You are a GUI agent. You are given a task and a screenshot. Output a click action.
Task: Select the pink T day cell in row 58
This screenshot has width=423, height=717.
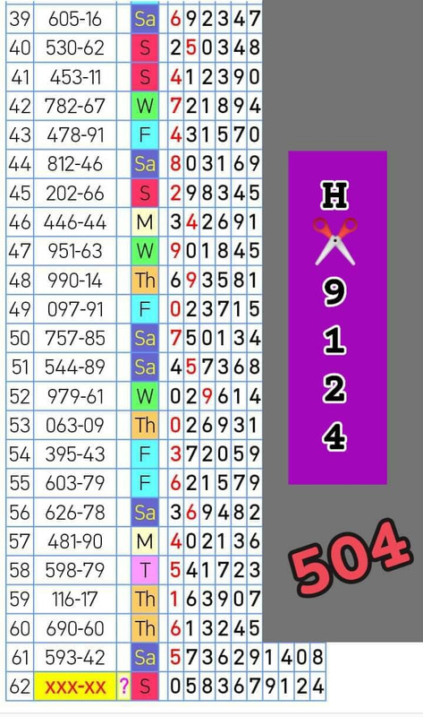point(145,570)
